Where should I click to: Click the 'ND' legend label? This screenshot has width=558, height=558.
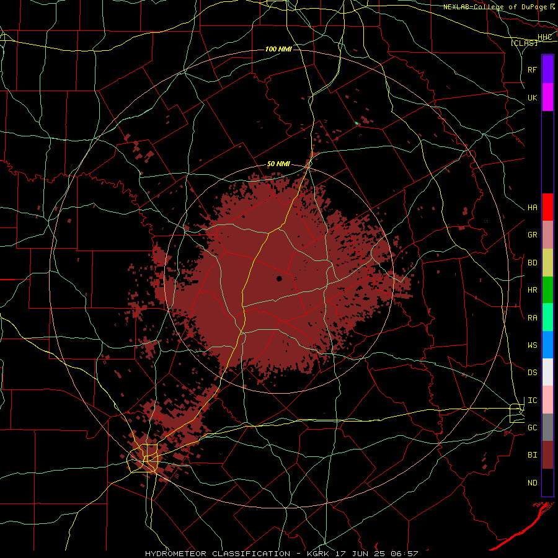coord(533,482)
